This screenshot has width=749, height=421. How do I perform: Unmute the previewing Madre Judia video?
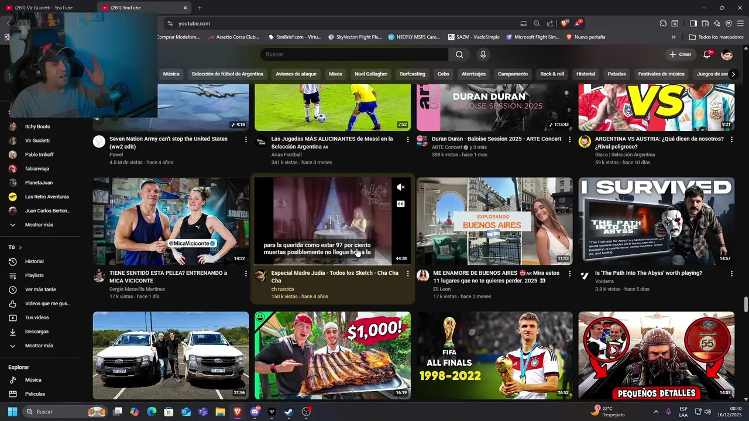401,187
